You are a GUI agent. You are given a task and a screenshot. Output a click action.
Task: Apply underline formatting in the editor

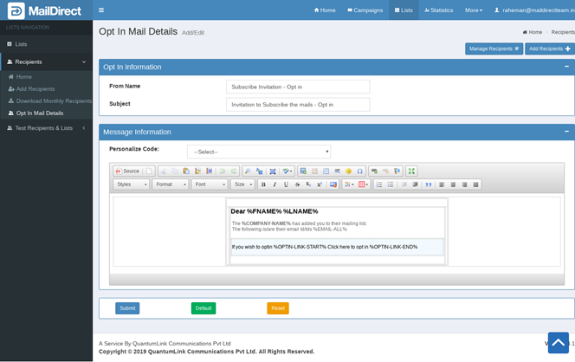click(286, 184)
